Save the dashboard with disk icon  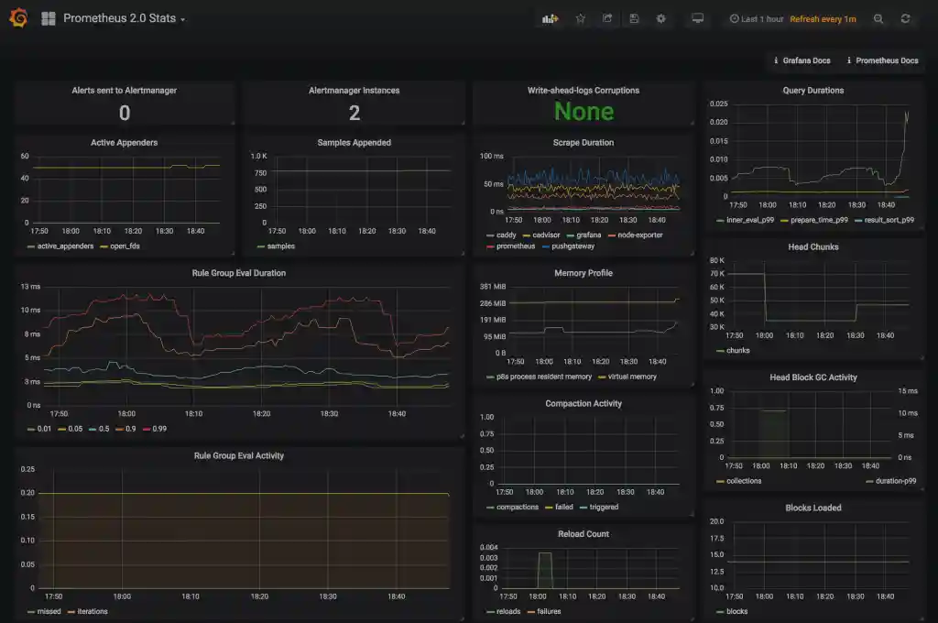tap(634, 18)
